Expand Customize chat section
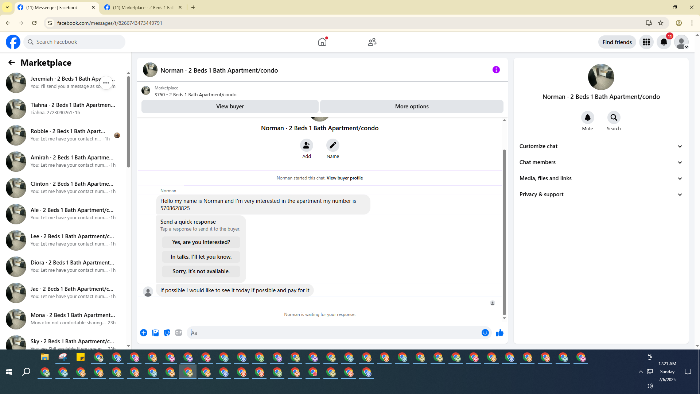This screenshot has width=700, height=394. [600, 146]
